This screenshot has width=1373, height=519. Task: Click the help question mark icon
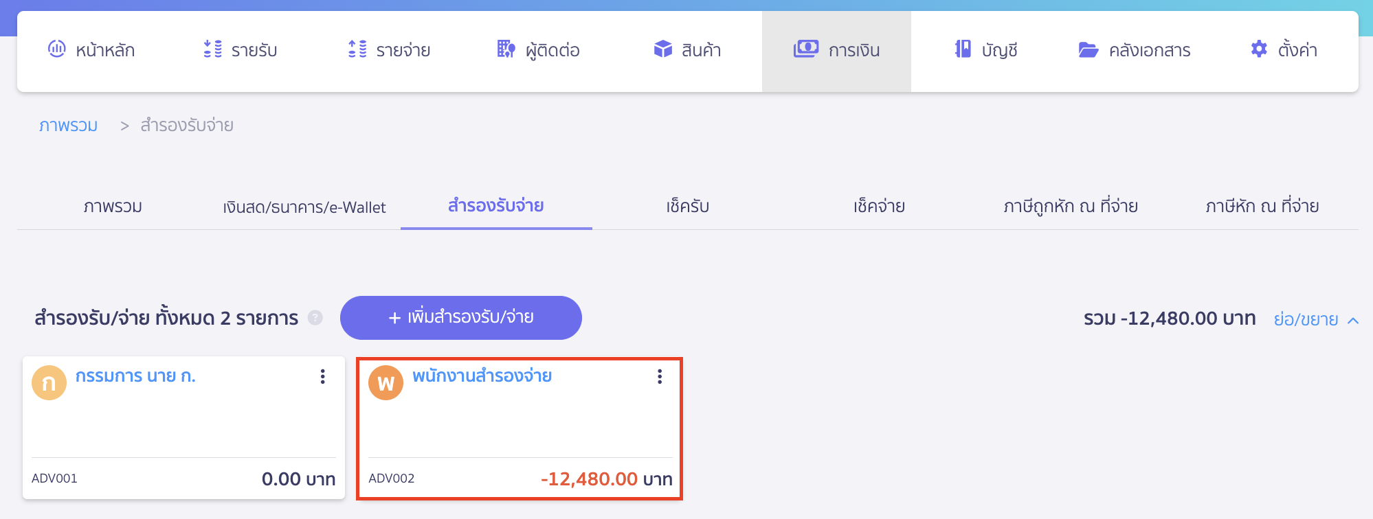pos(315,318)
